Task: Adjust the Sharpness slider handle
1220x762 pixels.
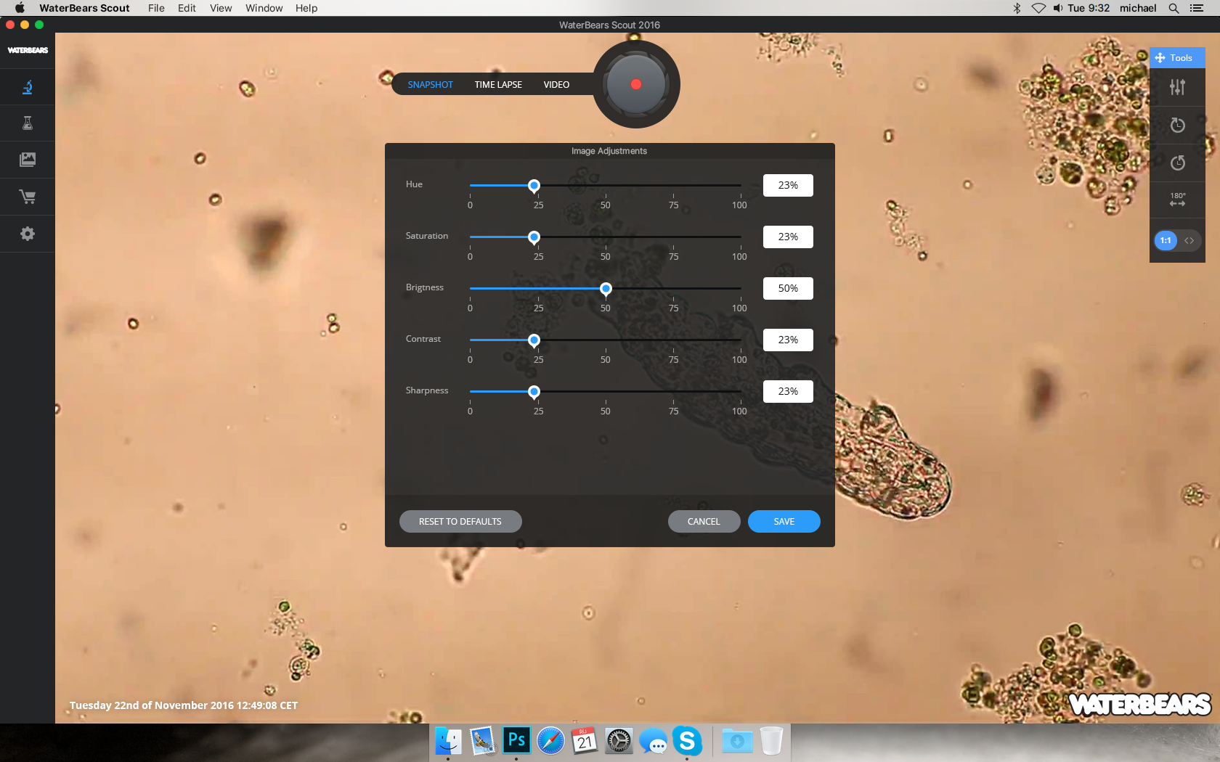Action: point(534,392)
